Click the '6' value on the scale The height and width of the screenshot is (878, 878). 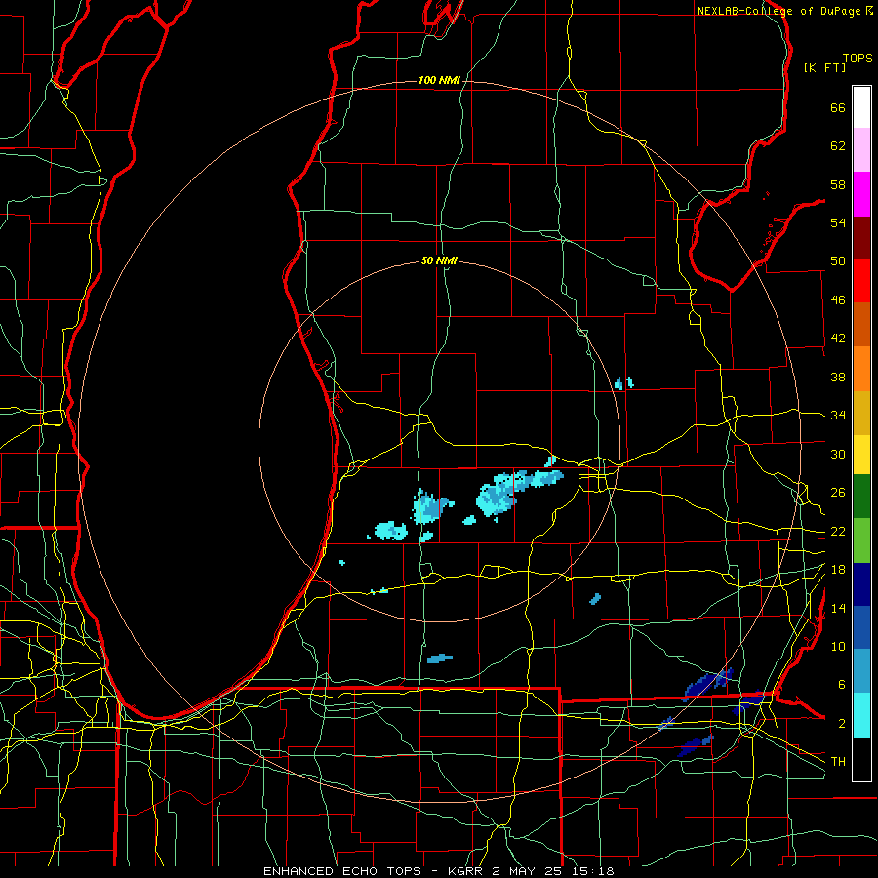(x=842, y=685)
